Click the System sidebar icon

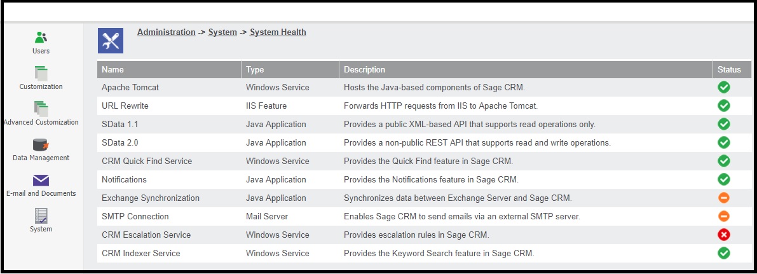point(41,216)
